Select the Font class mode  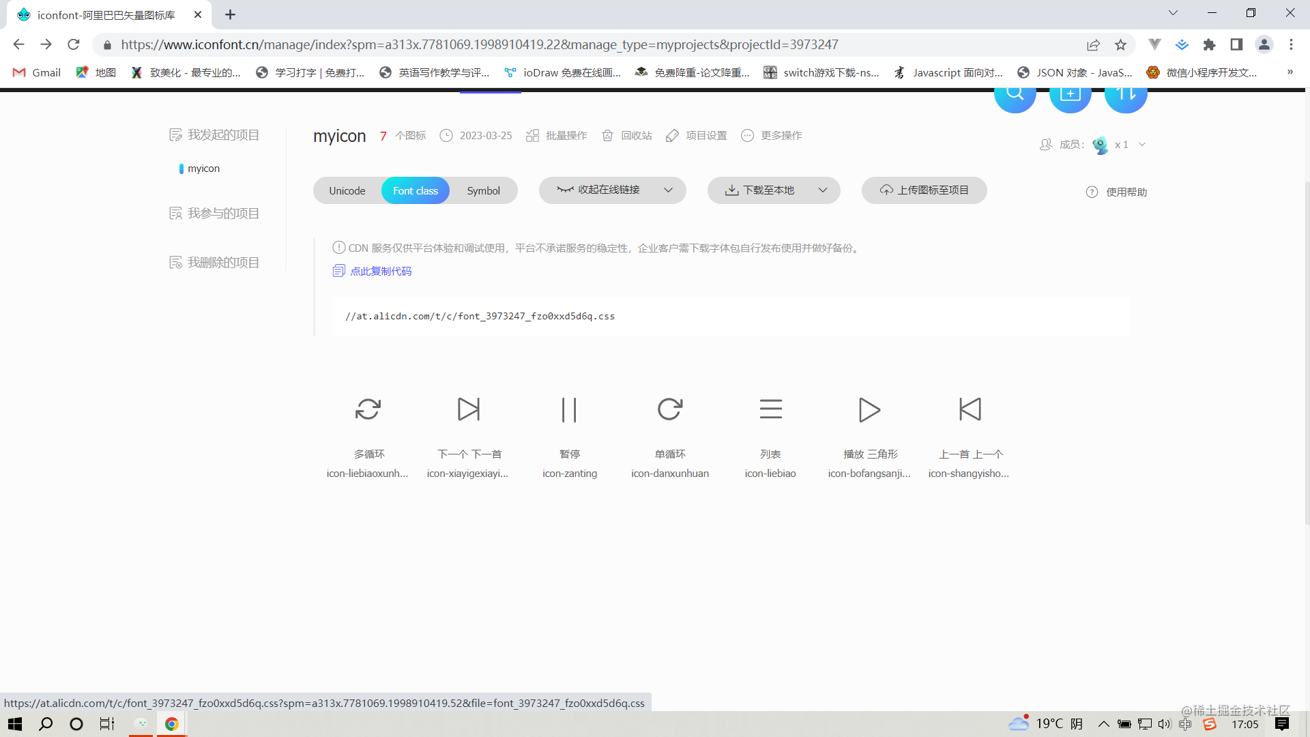pos(415,191)
